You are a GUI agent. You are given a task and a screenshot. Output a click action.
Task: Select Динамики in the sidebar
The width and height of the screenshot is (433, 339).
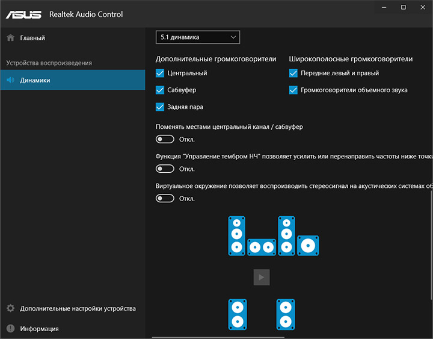[x=35, y=80]
